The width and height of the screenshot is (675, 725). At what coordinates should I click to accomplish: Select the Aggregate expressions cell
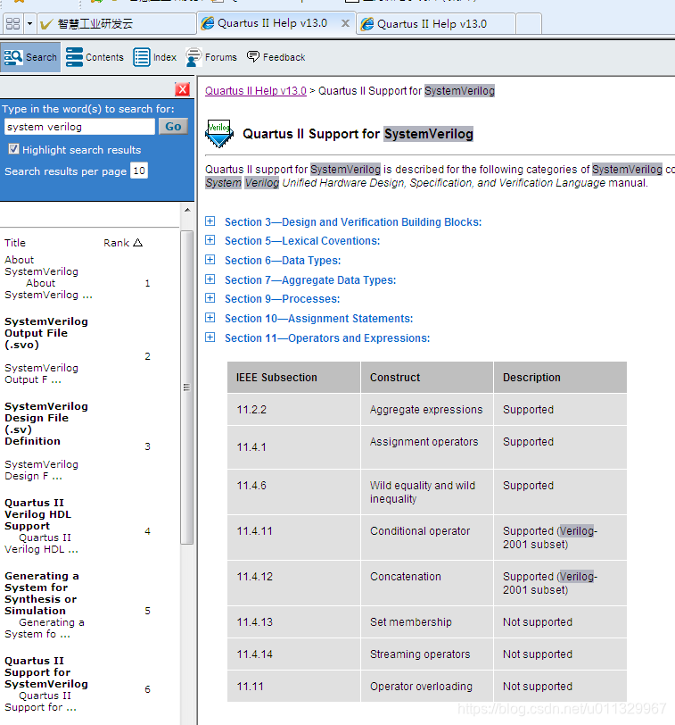click(x=427, y=410)
